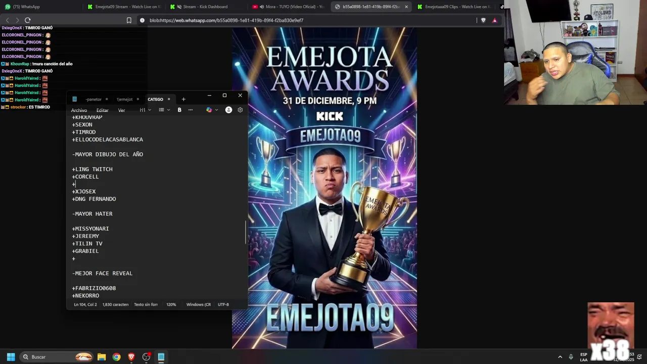Image resolution: width=647 pixels, height=364 pixels.
Task: Switch to the 1)emejot Notepad tab
Action: 125,99
